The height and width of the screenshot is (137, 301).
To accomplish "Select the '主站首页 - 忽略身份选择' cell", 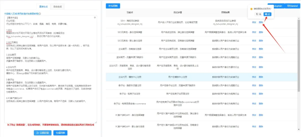I will click(130, 49).
